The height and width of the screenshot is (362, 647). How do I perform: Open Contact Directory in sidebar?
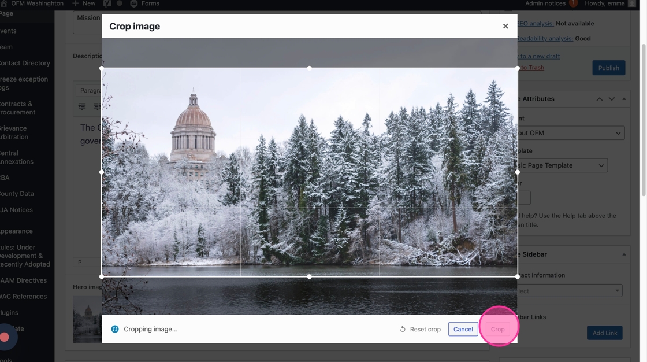(25, 63)
